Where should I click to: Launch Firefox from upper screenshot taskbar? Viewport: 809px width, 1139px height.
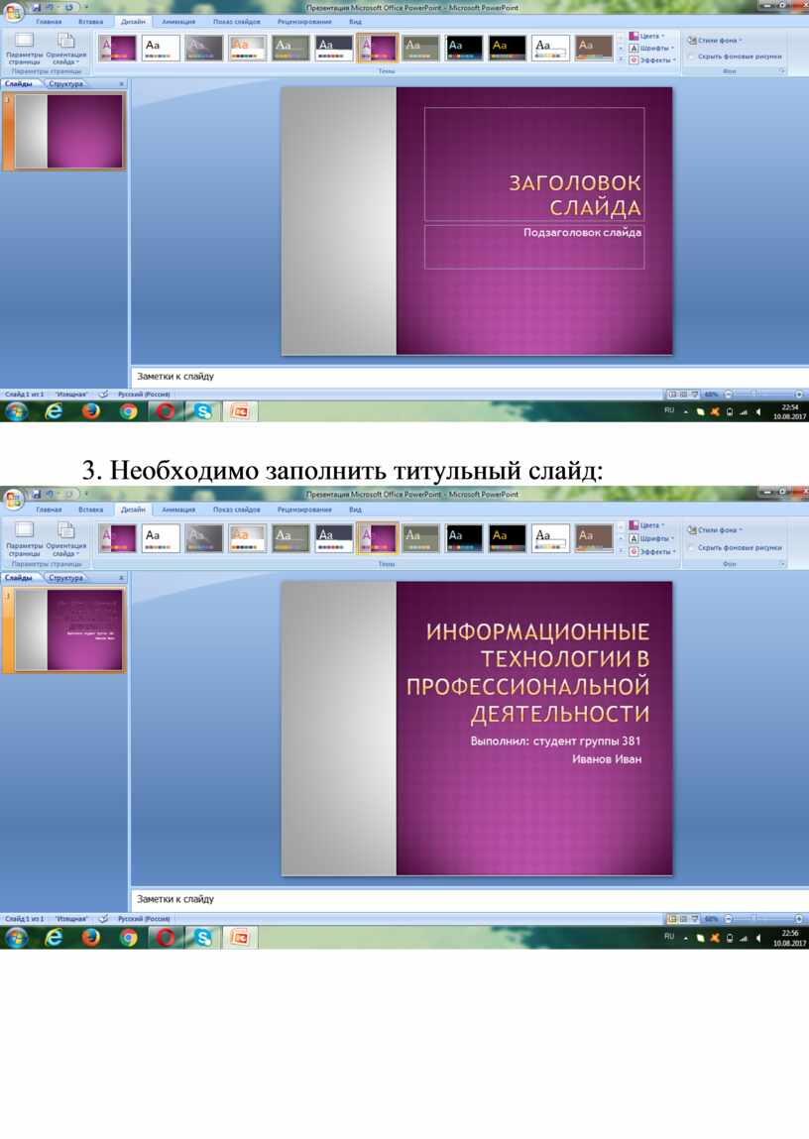click(91, 411)
